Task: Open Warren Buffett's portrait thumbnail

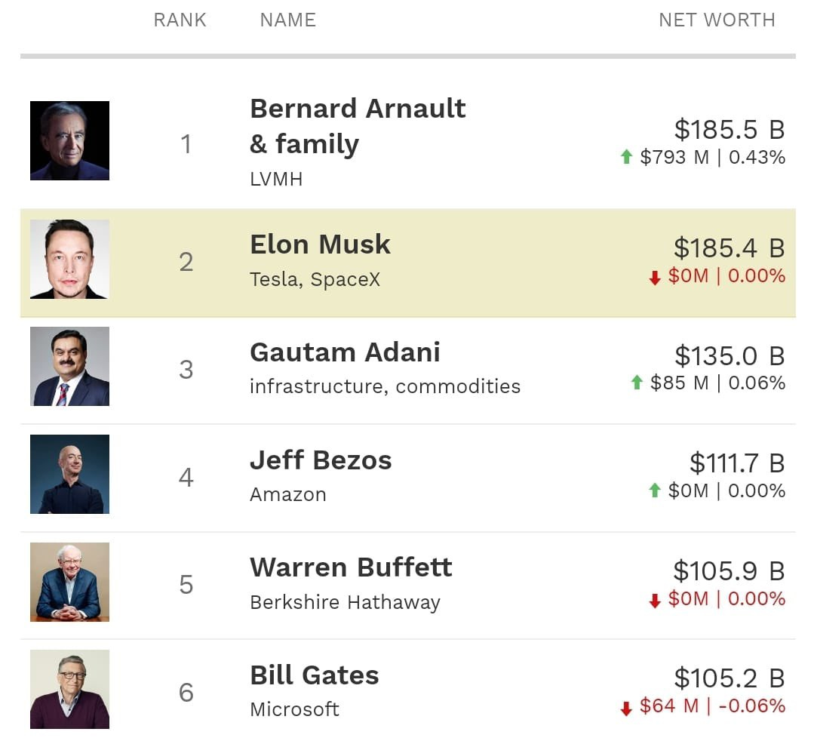Action: pos(69,582)
